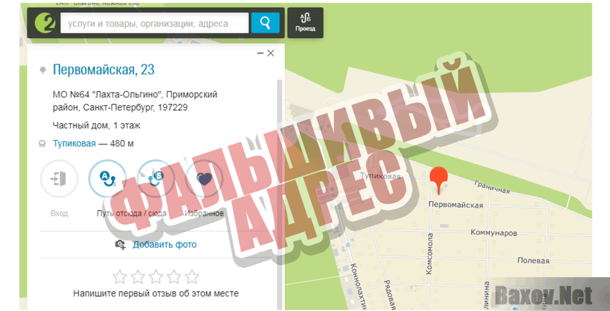
Task: Rate one star
Action: 120,277
